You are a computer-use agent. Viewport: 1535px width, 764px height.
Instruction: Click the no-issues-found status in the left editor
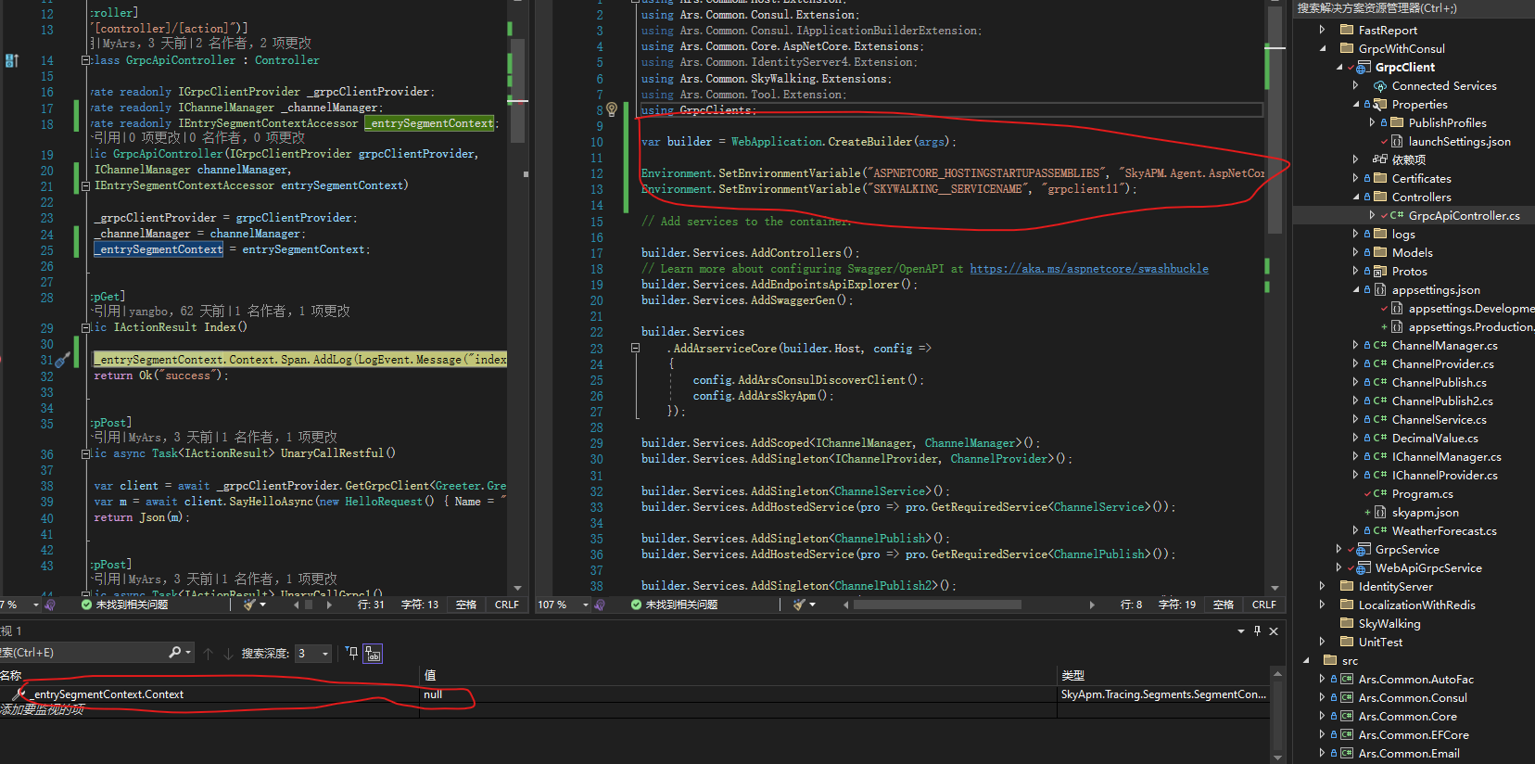pyautogui.click(x=124, y=605)
